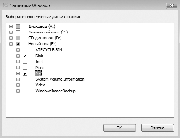The image size is (180, 138).
Task: Expand the System Volume Information node
Action: coord(18,79)
